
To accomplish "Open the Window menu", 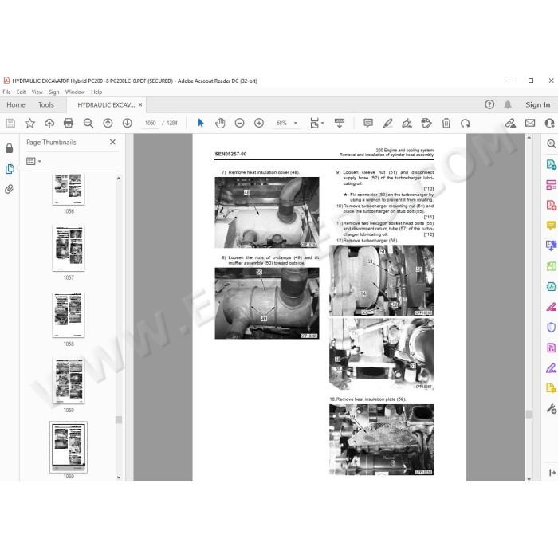I will tap(75, 92).
